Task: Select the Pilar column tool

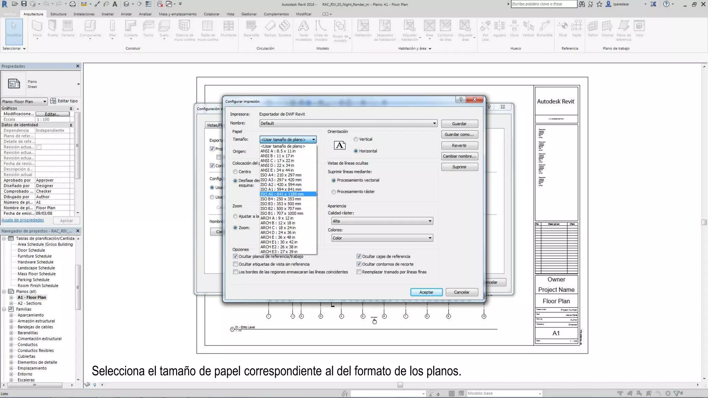Action: tap(112, 29)
